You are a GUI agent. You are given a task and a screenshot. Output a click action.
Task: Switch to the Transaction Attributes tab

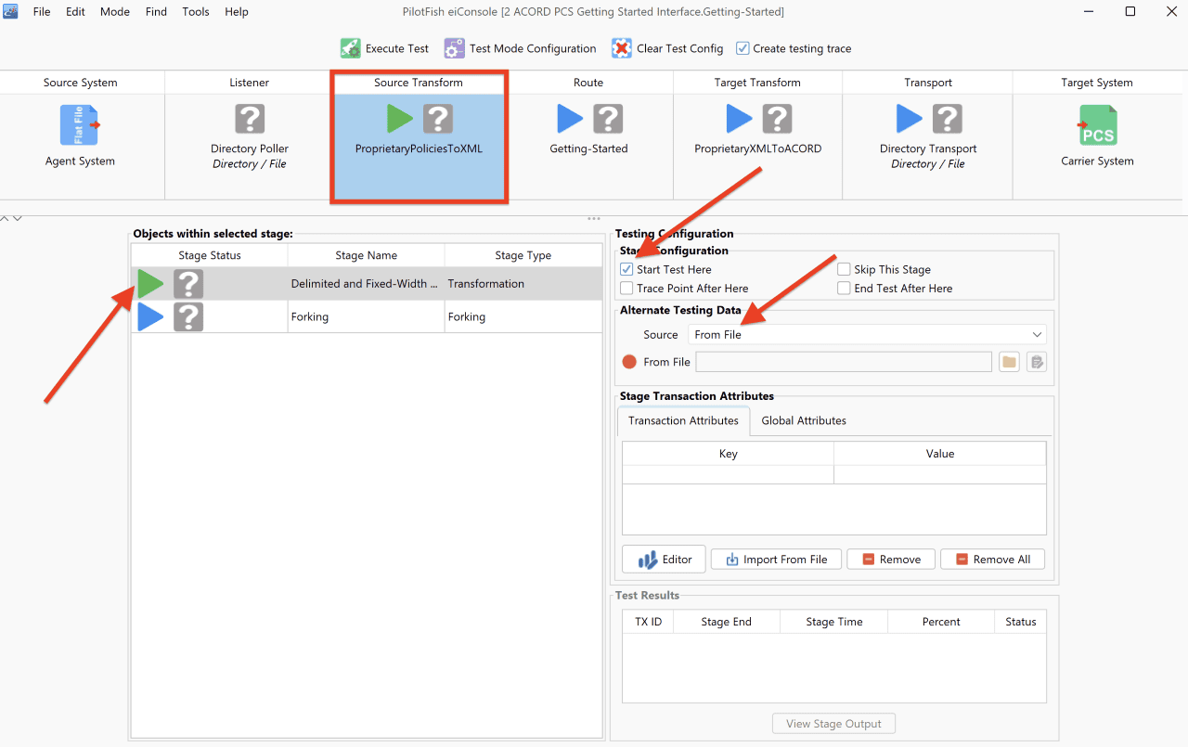(x=683, y=420)
